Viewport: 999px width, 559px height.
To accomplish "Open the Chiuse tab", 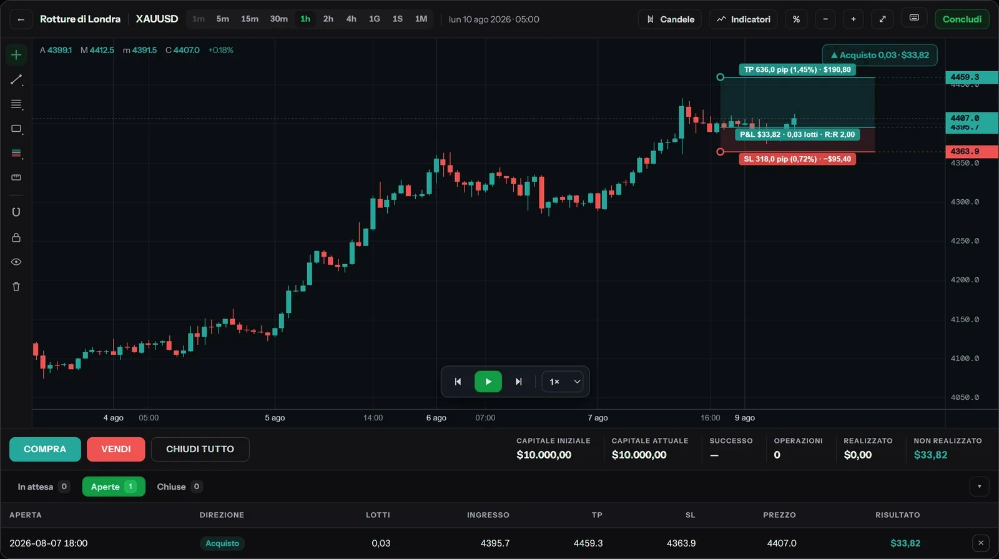I will point(179,487).
